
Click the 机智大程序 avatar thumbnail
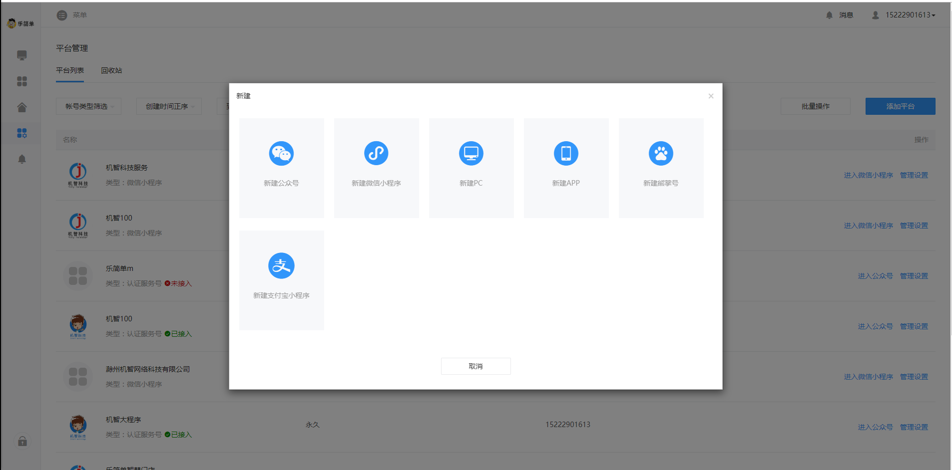78,427
